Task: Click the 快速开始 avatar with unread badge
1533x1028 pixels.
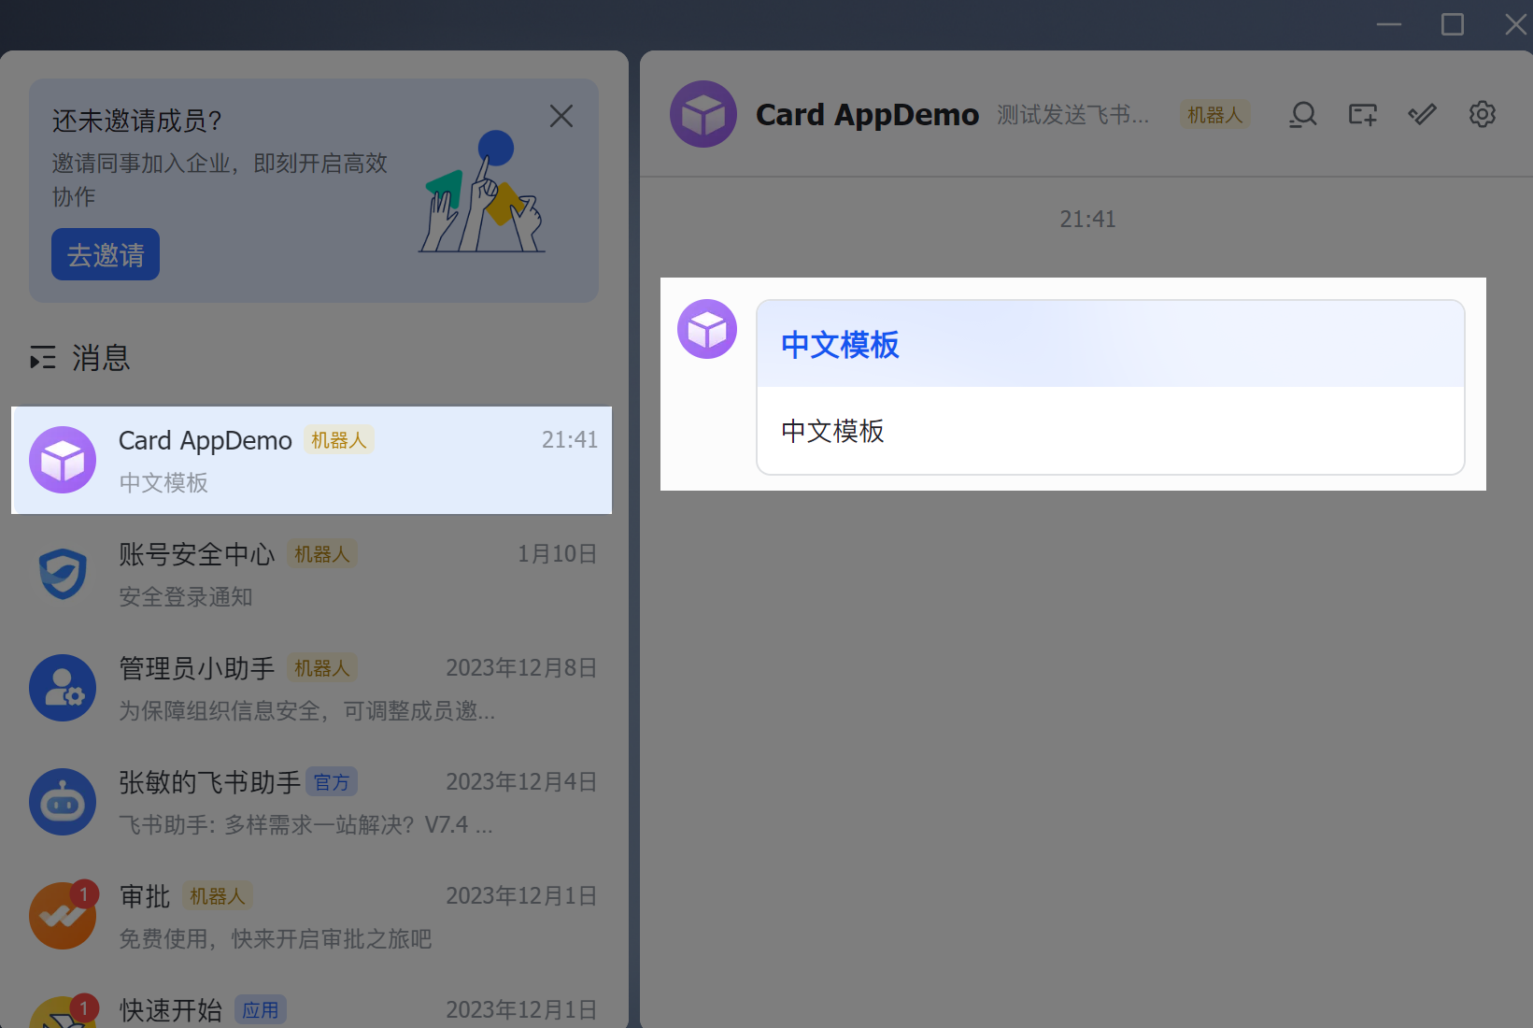Action: (x=63, y=1012)
